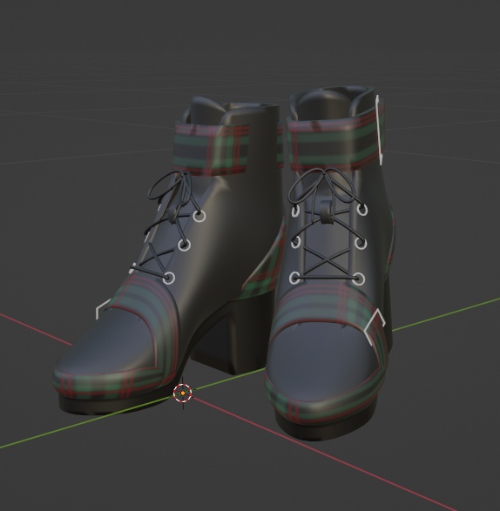Click the white buckle on right toe strap
500x511 pixels.
(375, 326)
